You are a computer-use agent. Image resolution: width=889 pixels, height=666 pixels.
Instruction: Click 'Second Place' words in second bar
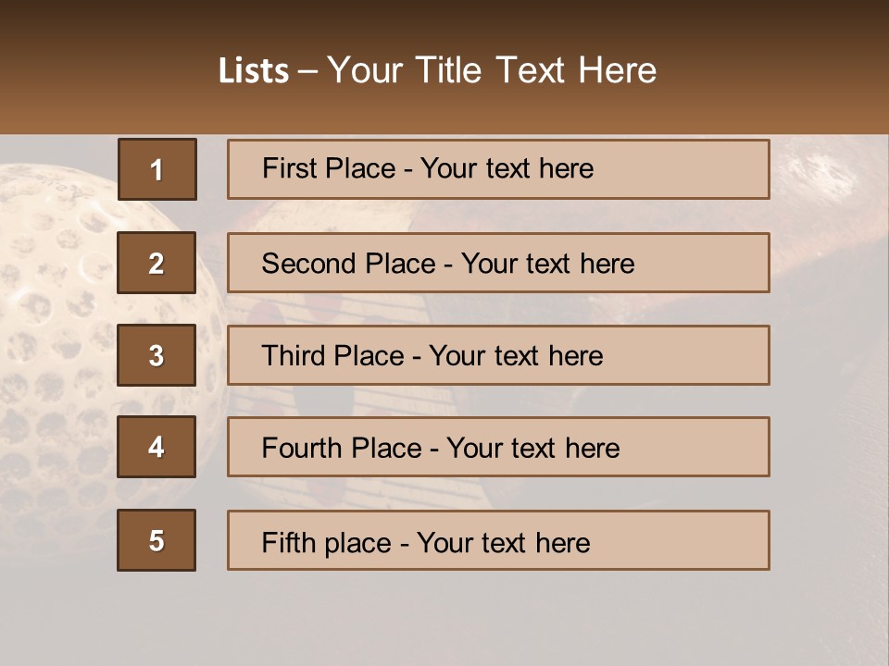(x=348, y=264)
